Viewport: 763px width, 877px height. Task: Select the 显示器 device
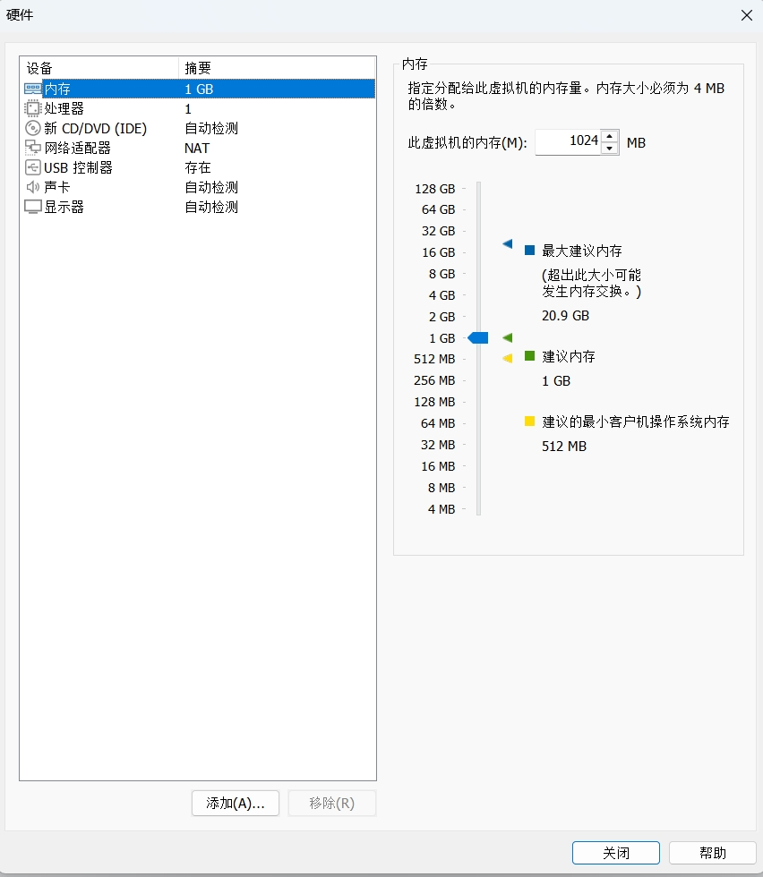pyautogui.click(x=198, y=207)
